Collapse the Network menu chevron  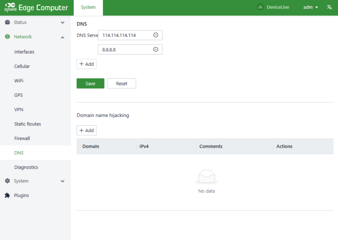(x=63, y=37)
